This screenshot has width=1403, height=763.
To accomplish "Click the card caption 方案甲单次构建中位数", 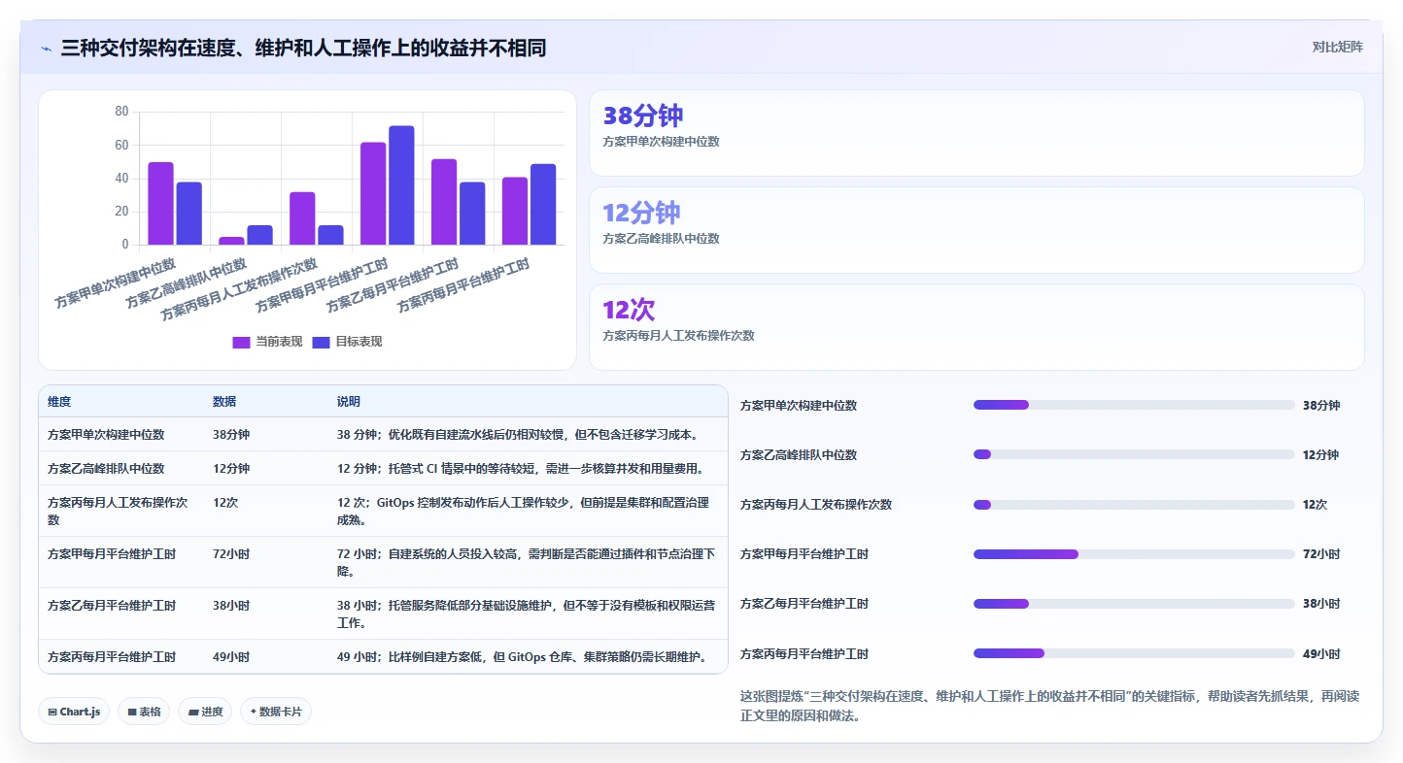I will point(661,142).
